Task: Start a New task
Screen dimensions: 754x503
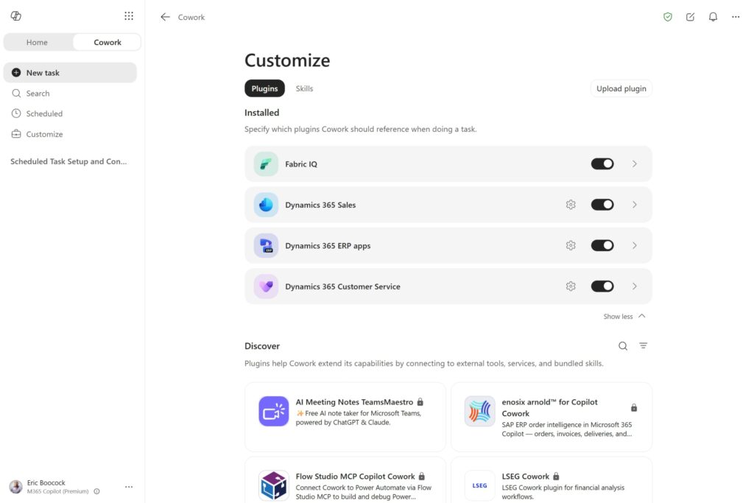Action: point(70,73)
